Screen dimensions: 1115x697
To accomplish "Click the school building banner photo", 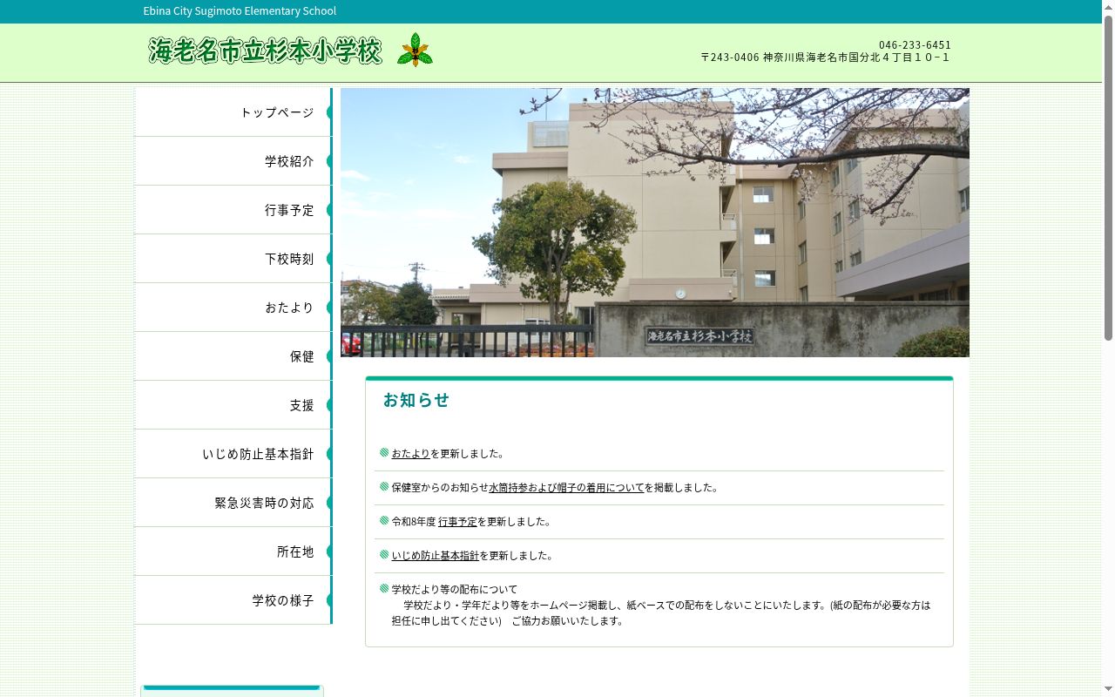I will point(655,222).
